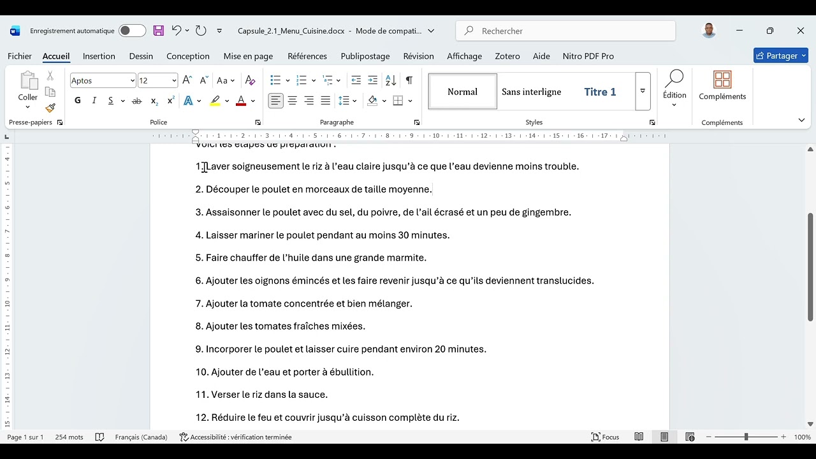Justify the paragraph text

[326, 101]
